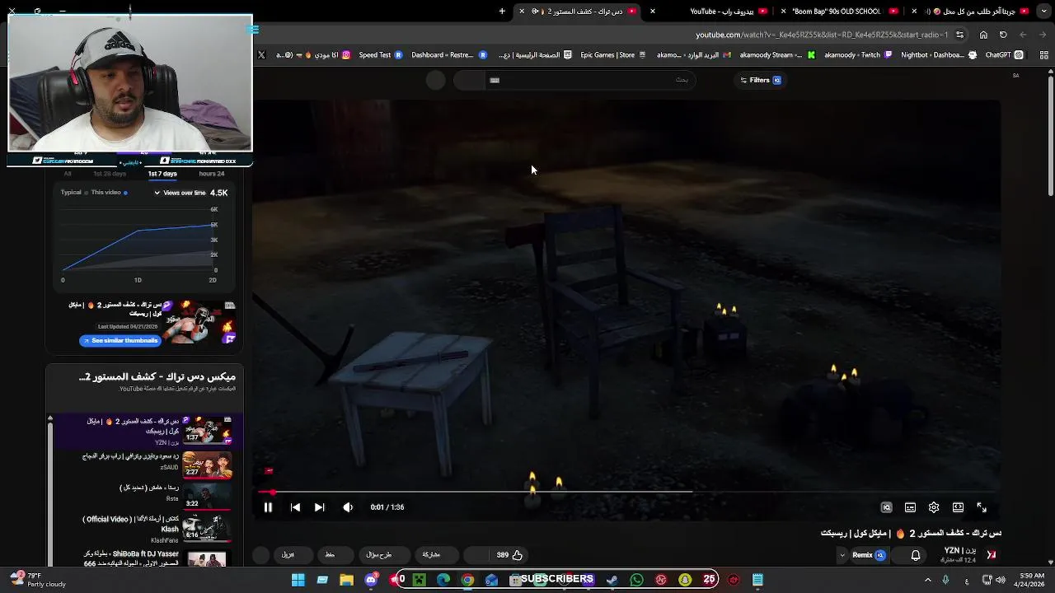1055x593 pixels.
Task: Open Snapchat from the taskbar
Action: [x=685, y=580]
